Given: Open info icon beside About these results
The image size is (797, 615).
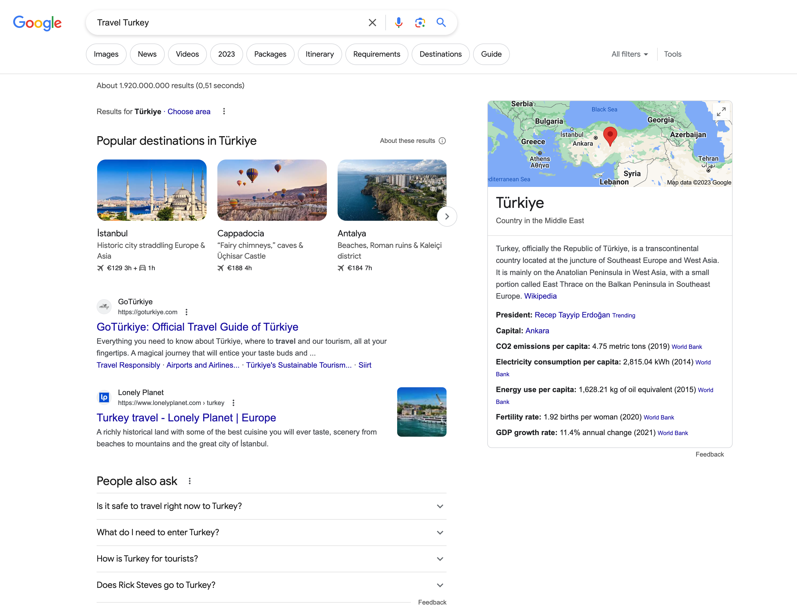Looking at the screenshot, I should [x=442, y=141].
